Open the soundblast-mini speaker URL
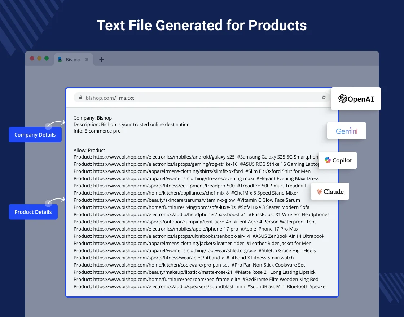Image resolution: width=404 pixels, height=317 pixels. pos(169,286)
